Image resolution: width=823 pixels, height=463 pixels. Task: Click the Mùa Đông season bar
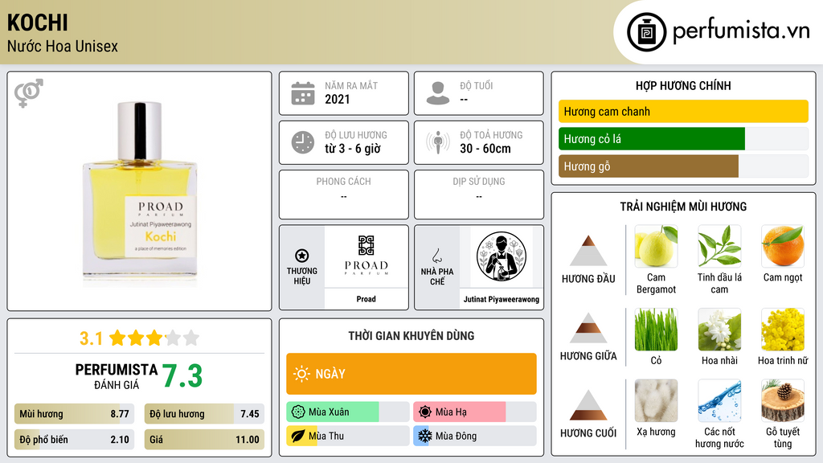tap(475, 436)
